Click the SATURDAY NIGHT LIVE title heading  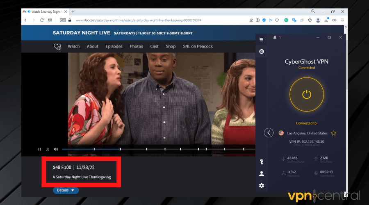(x=82, y=33)
